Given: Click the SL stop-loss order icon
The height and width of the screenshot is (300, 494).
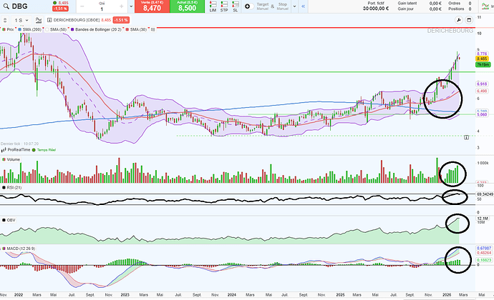Looking at the screenshot, I should (x=236, y=8).
